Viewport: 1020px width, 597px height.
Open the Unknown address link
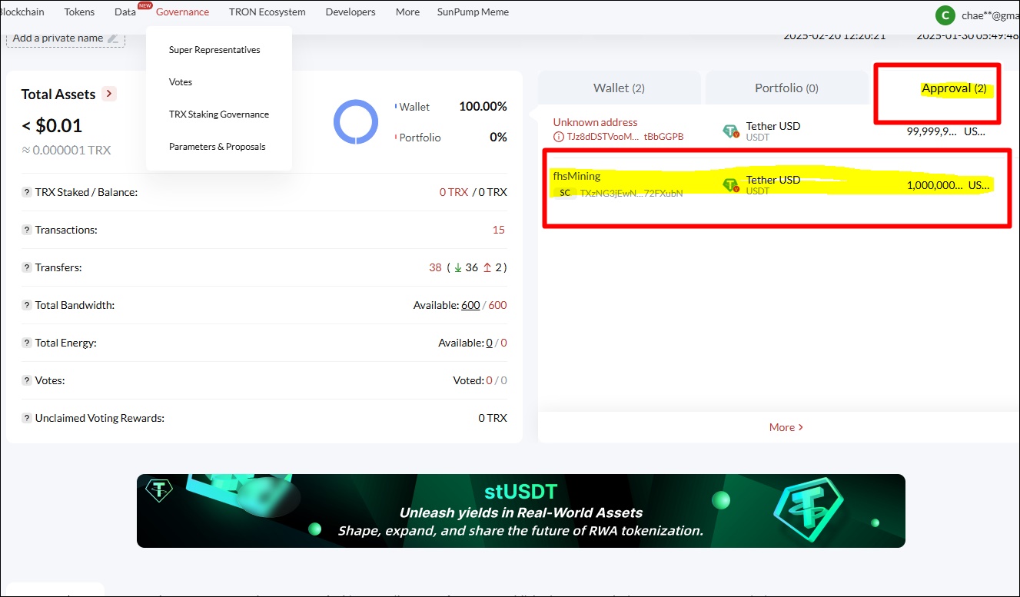coord(595,122)
